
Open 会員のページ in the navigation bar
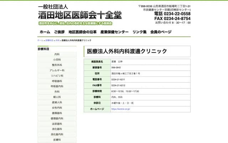161,32
